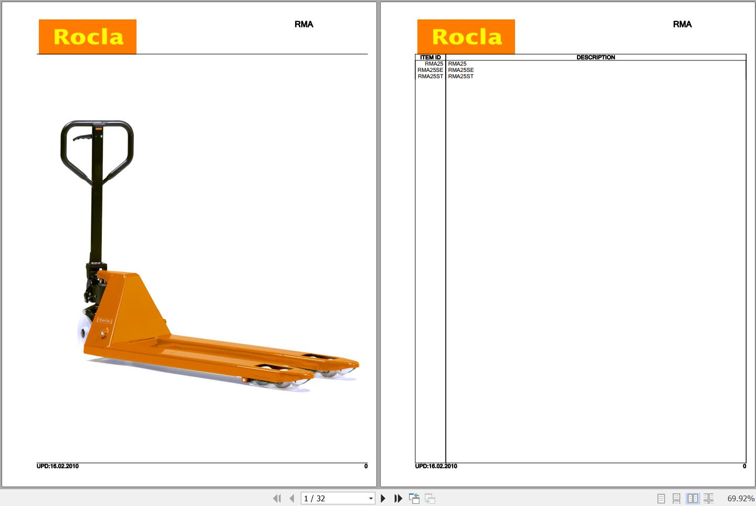Select the RMA25ST item link

430,76
